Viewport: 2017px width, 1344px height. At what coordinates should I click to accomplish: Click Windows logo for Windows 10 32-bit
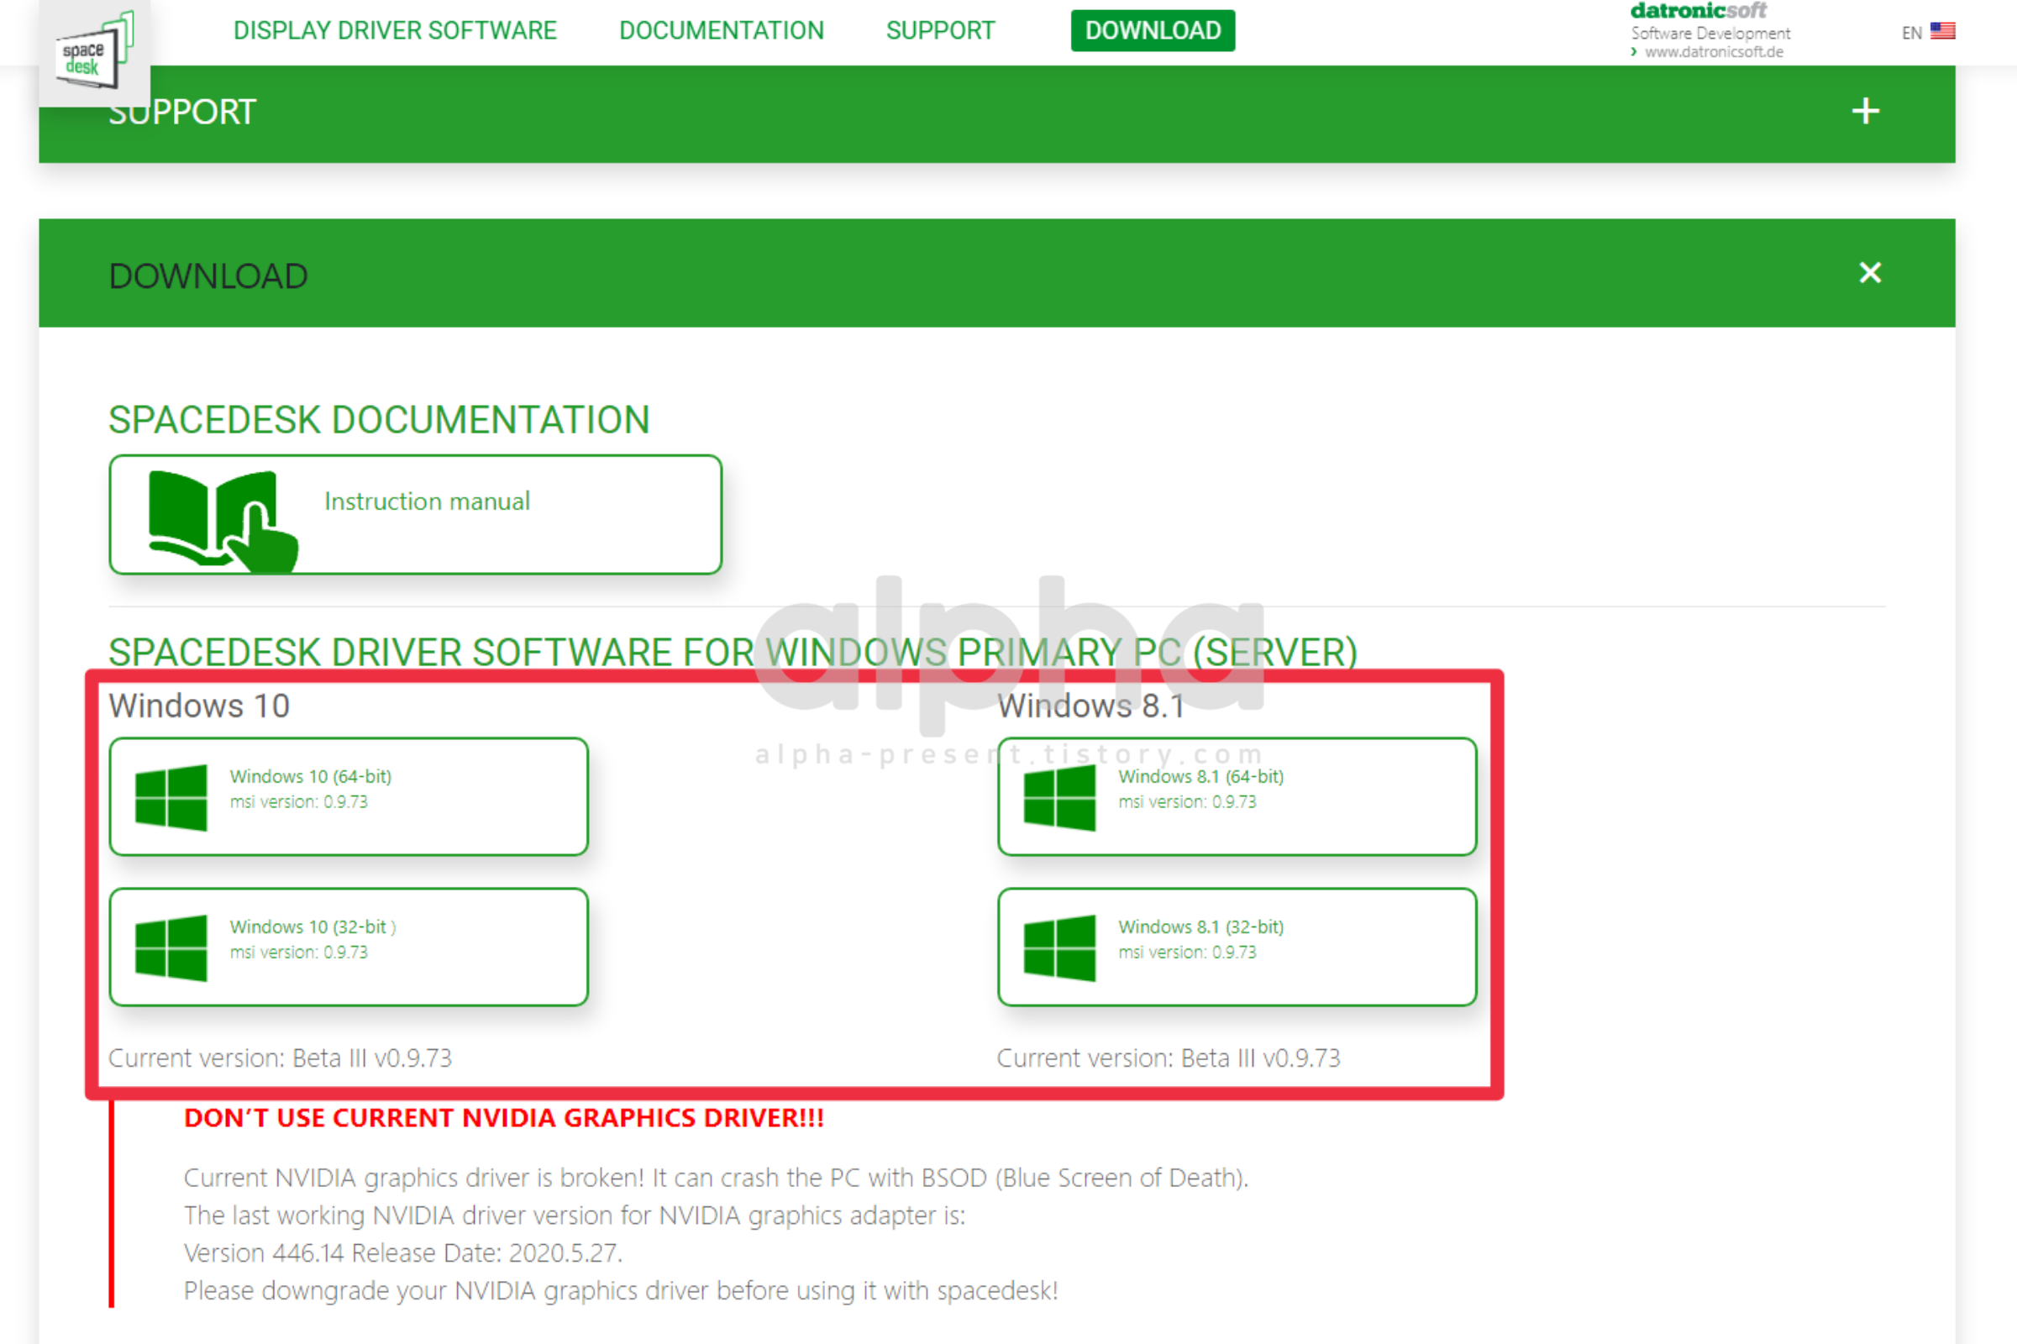point(171,948)
